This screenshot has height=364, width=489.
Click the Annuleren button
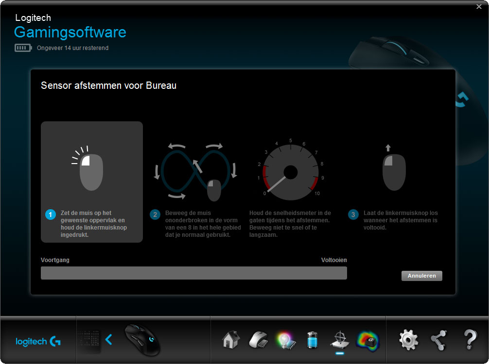pyautogui.click(x=421, y=276)
